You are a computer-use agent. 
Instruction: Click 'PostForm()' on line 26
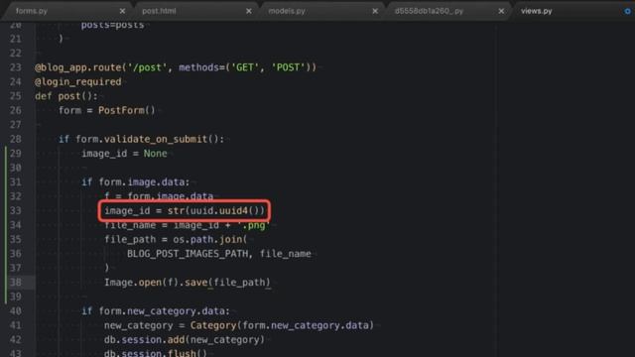coord(127,110)
